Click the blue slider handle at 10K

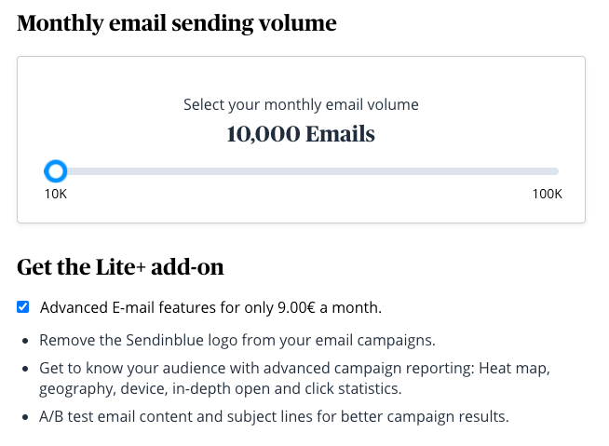(56, 171)
